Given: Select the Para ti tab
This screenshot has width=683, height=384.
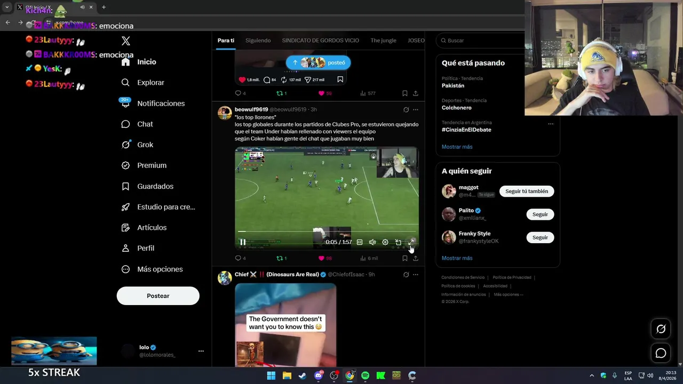Looking at the screenshot, I should [x=226, y=41].
